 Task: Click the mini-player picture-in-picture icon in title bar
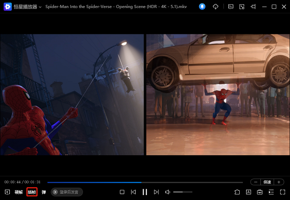[x=242, y=7]
